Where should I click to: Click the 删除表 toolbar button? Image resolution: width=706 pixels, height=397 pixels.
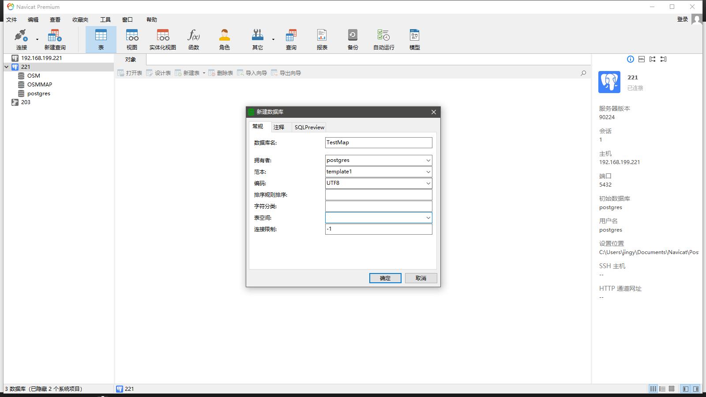(221, 73)
